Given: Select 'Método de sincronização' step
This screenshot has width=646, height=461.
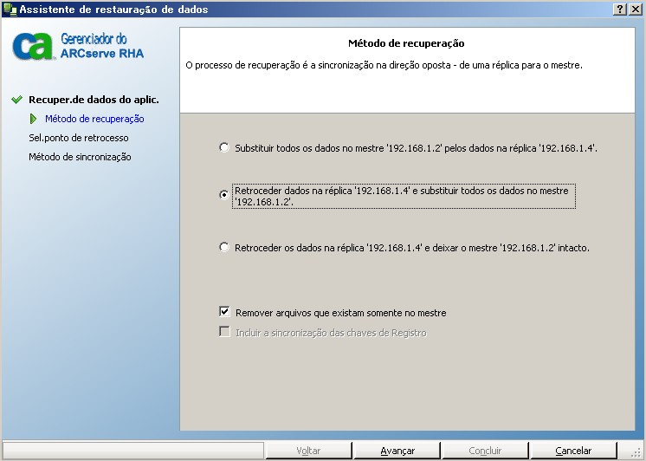Looking at the screenshot, I should (x=80, y=157).
